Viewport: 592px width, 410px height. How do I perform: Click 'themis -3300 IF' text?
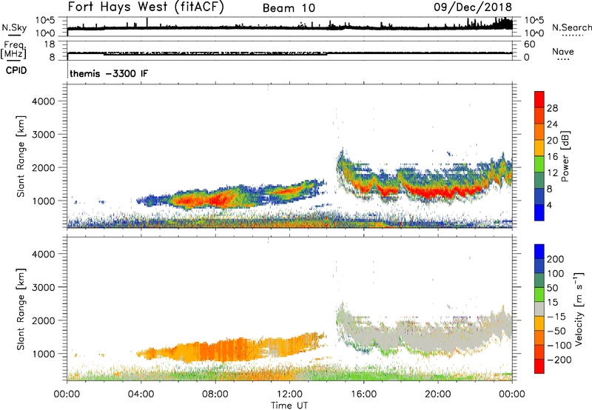(x=109, y=73)
